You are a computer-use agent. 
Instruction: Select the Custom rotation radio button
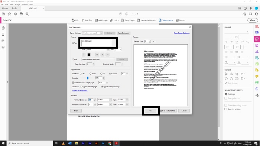tap(110, 74)
